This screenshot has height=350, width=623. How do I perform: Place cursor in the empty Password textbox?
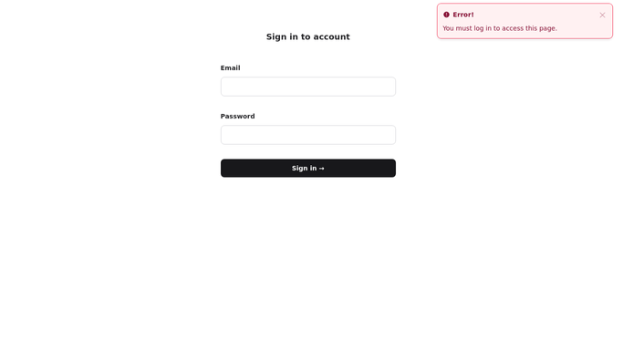click(308, 135)
